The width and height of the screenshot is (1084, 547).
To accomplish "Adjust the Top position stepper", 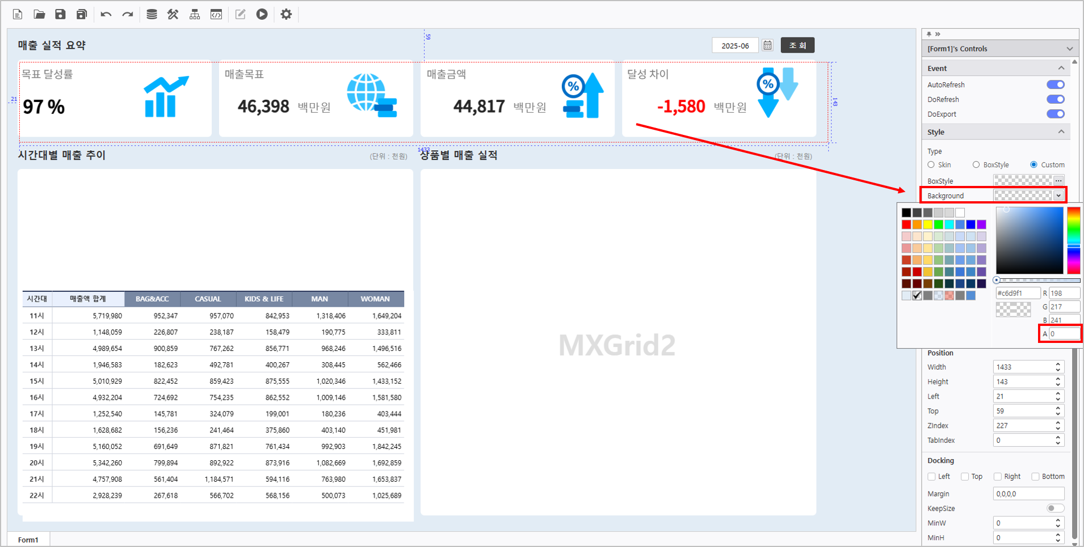I will click(1058, 411).
